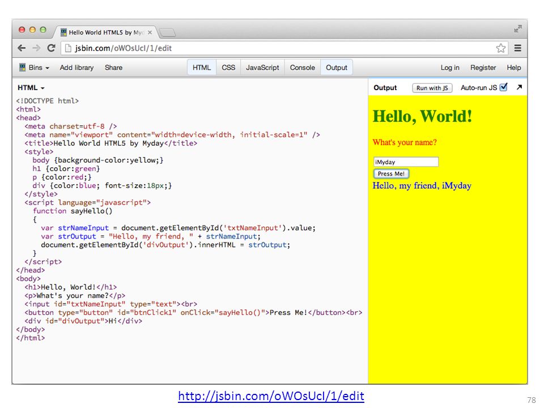Bookmark page with the star icon
544x408 pixels.
pos(500,48)
